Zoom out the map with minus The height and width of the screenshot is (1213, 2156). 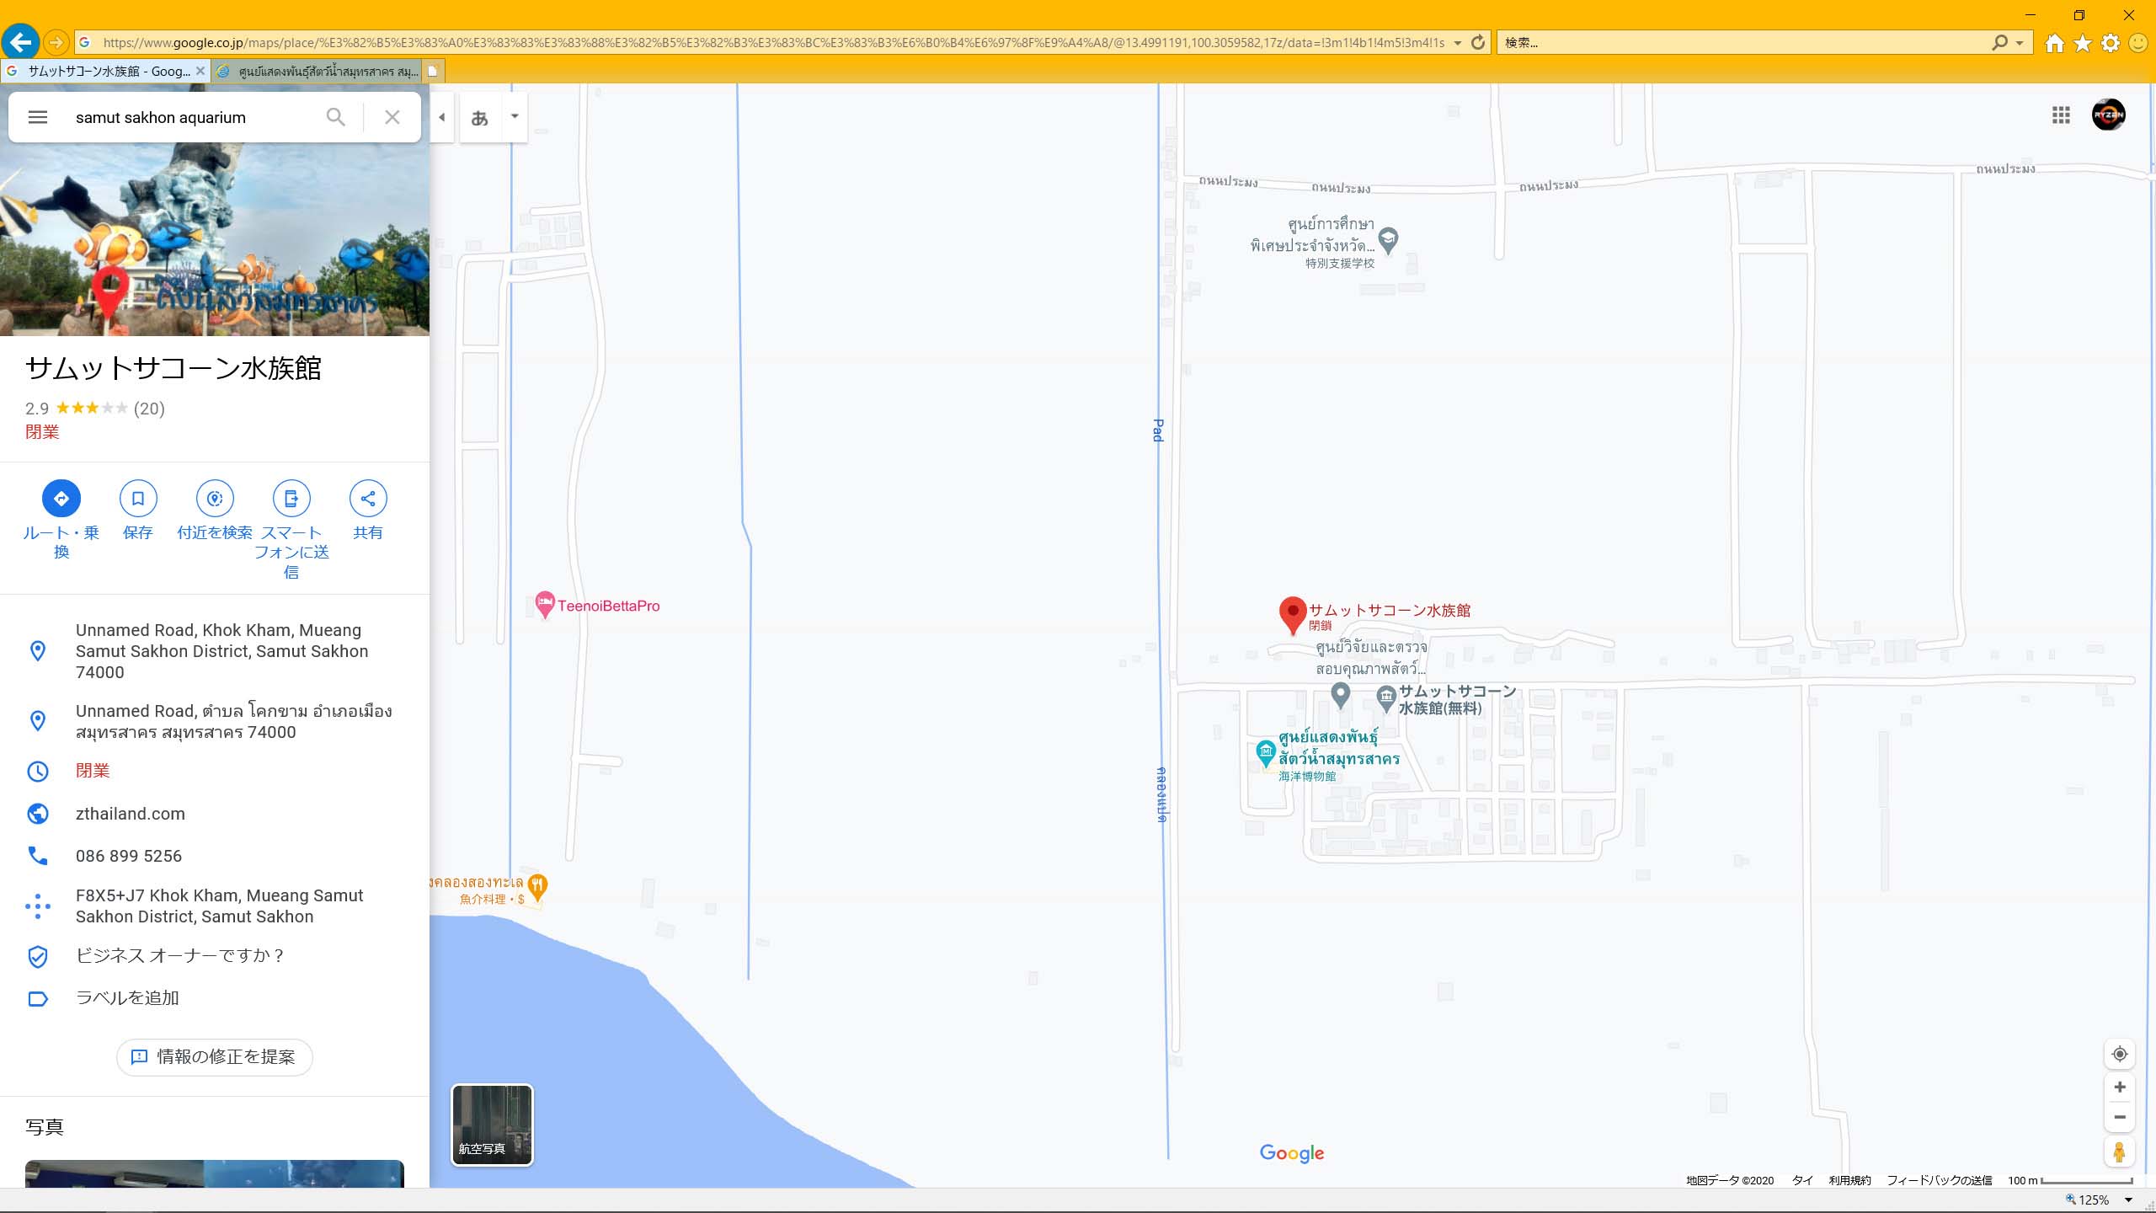2120,1117
